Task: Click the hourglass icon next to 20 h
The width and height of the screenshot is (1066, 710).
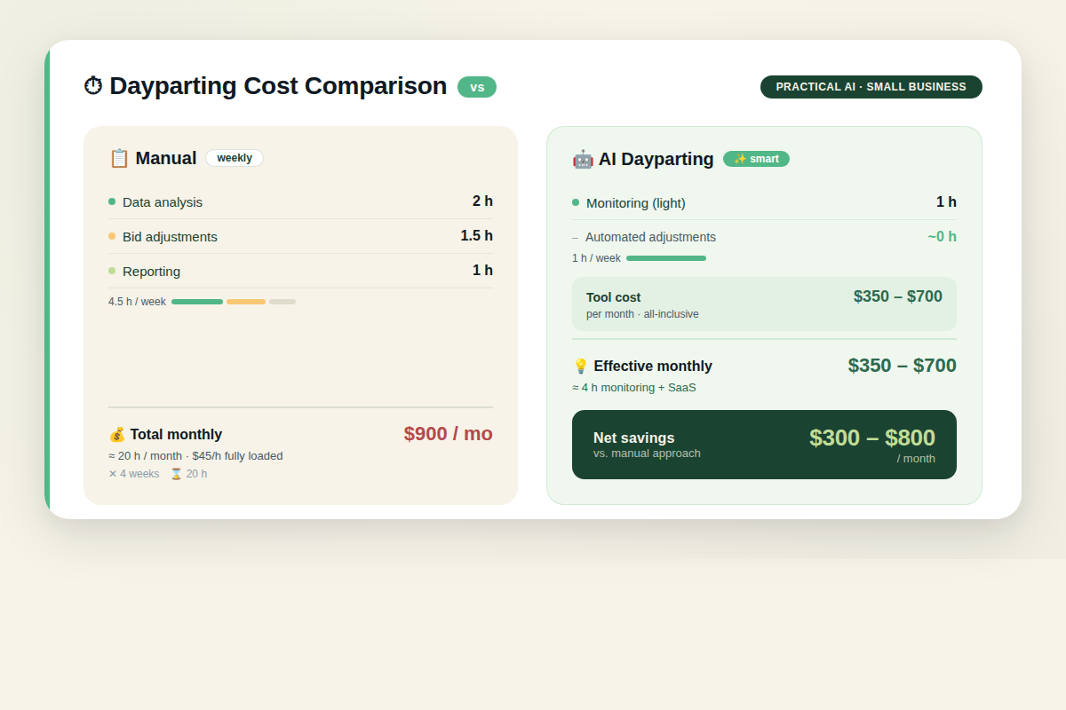Action: click(x=176, y=474)
